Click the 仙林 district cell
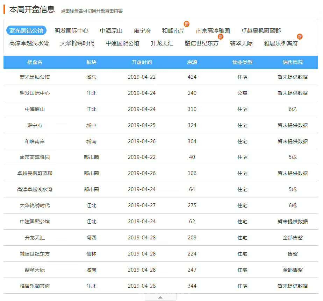Image resolution: width=323 pixels, height=301 pixels. coord(91,254)
